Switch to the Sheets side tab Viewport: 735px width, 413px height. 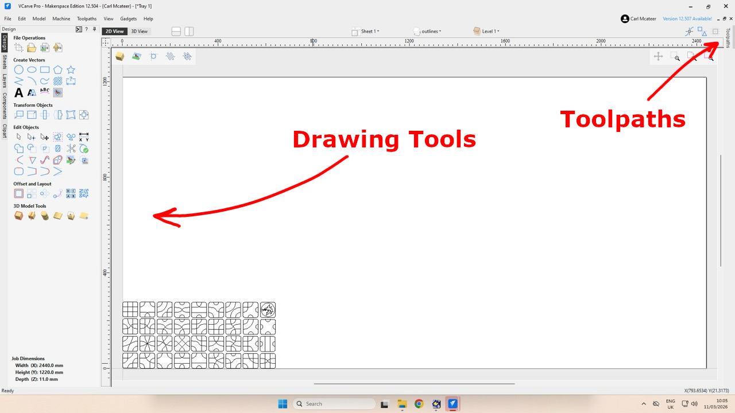[x=4, y=62]
